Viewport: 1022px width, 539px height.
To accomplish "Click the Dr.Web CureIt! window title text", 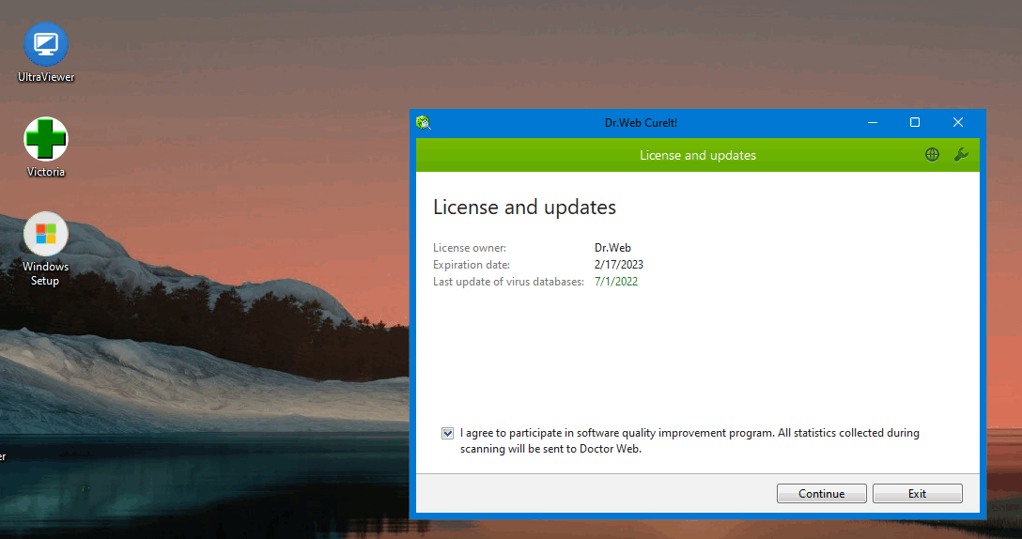I will (x=641, y=122).
